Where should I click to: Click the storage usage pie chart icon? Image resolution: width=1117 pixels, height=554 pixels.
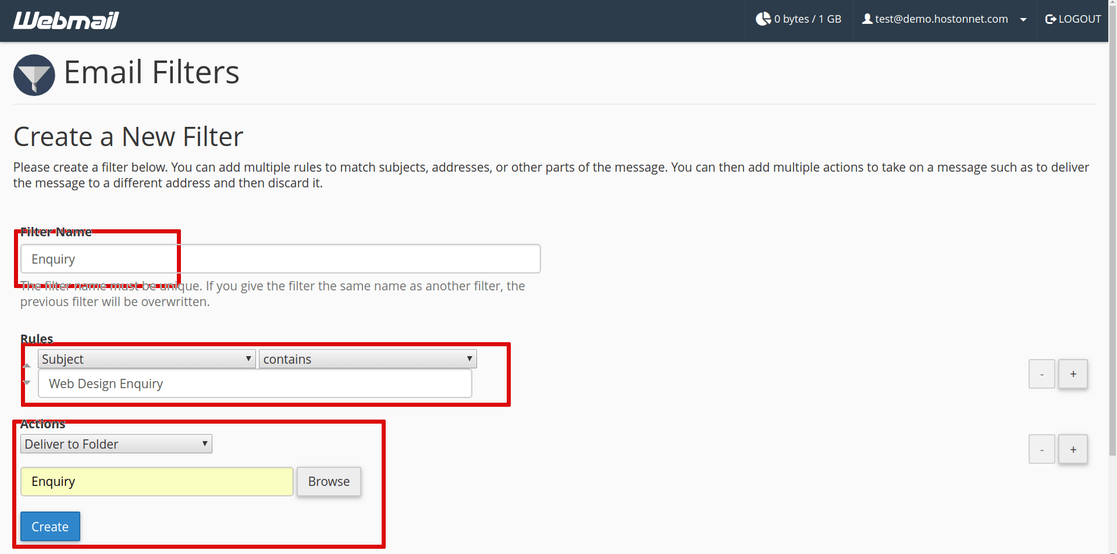pos(763,18)
